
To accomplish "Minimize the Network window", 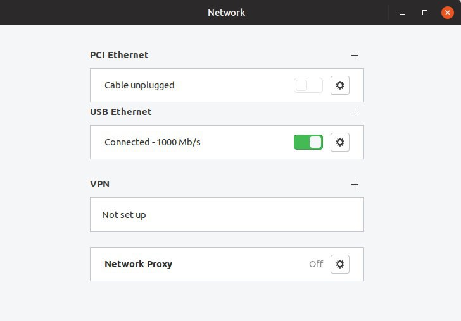I will click(402, 13).
